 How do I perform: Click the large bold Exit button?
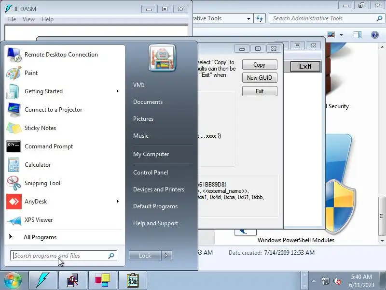pos(305,67)
